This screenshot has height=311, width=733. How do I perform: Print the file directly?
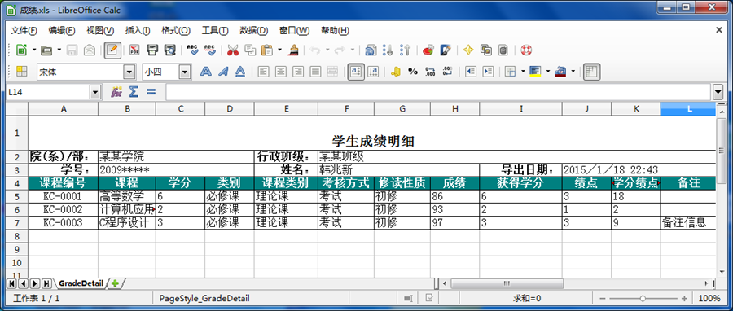click(x=152, y=50)
